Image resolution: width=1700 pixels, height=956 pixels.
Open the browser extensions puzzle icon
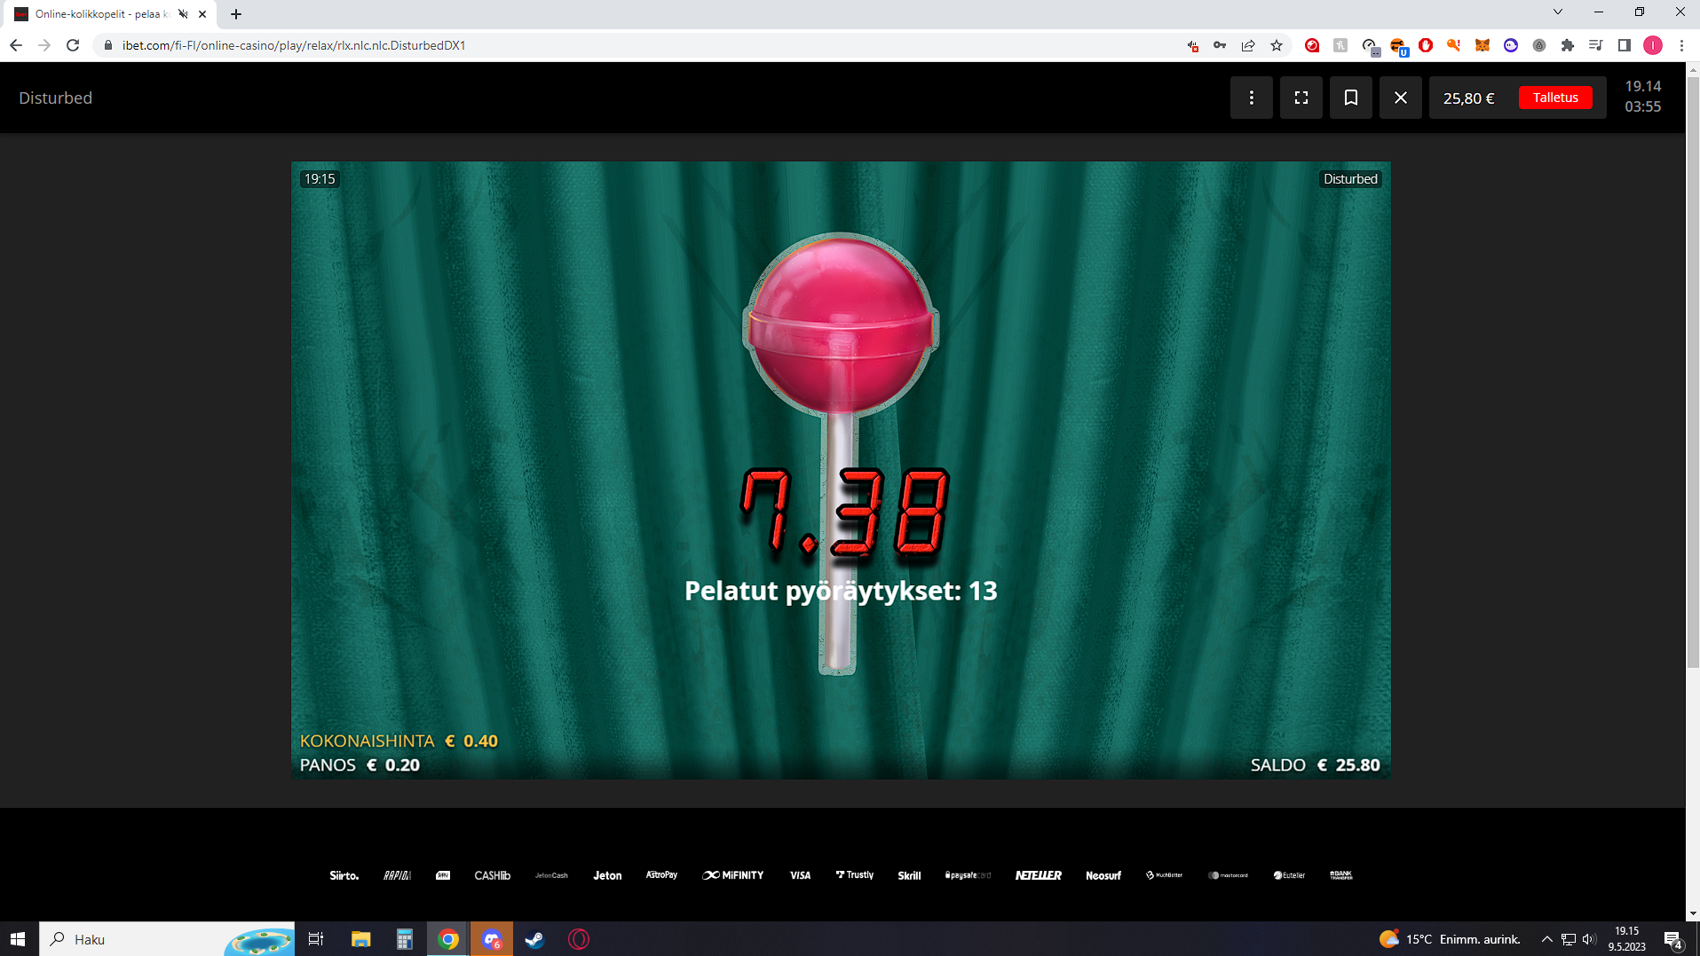(x=1567, y=45)
